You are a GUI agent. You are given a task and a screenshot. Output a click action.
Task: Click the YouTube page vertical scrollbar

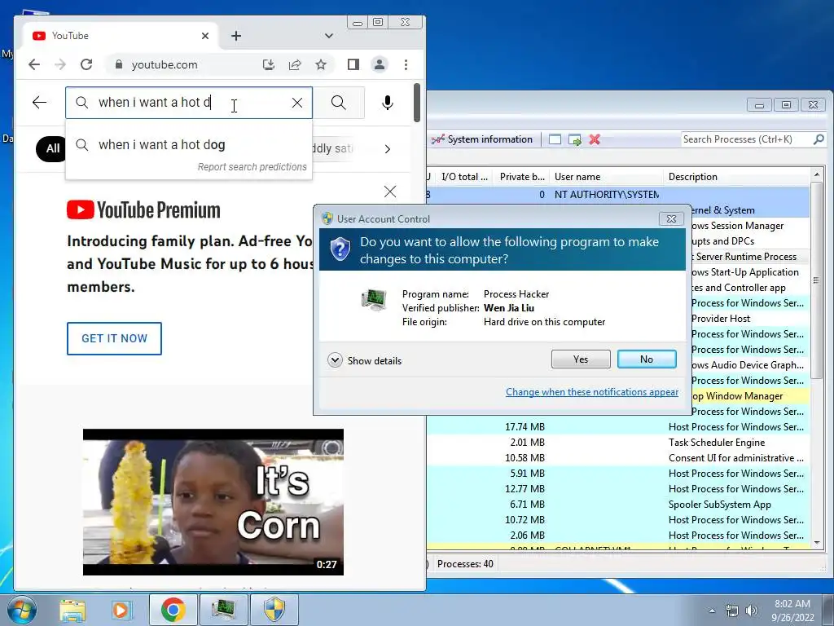pos(417,103)
